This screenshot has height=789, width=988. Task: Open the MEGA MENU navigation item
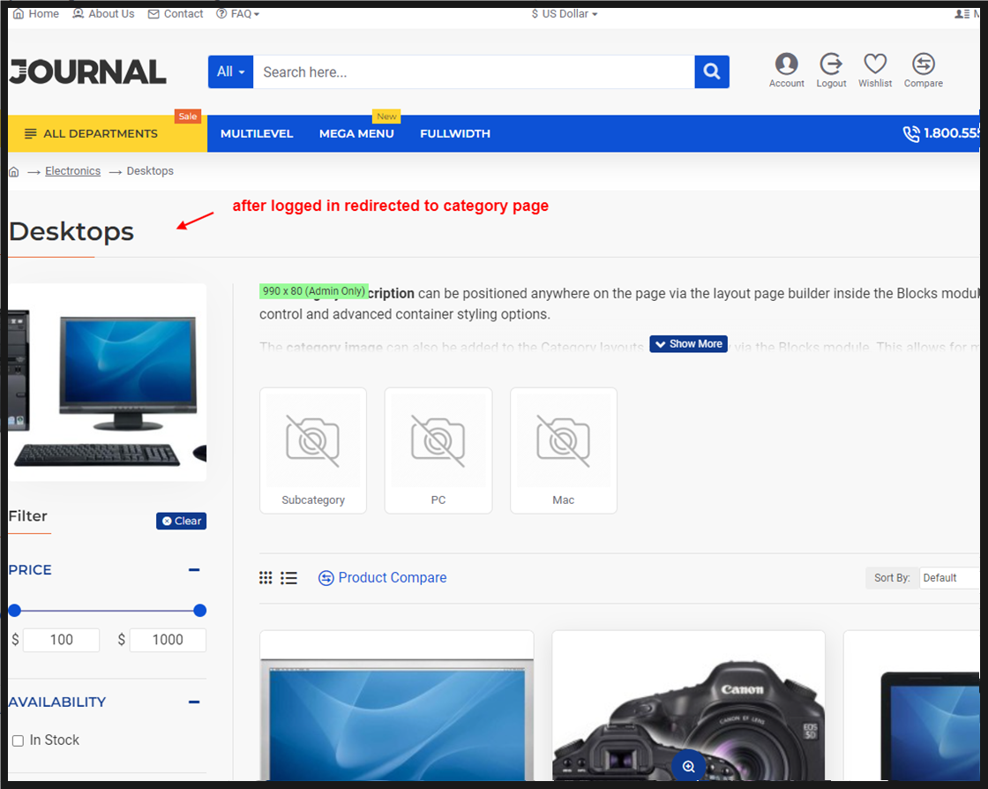pyautogui.click(x=356, y=133)
